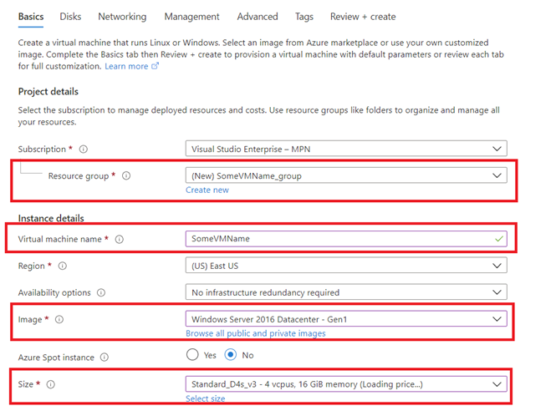Image resolution: width=556 pixels, height=416 pixels.
Task: Click the Select size link
Action: (206, 398)
